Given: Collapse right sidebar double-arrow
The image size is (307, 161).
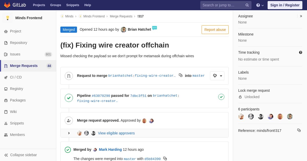Looking at the screenshot, I should (x=301, y=16).
